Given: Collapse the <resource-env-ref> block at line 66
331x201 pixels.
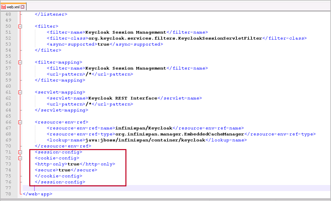Looking at the screenshot, I should click(20, 122).
